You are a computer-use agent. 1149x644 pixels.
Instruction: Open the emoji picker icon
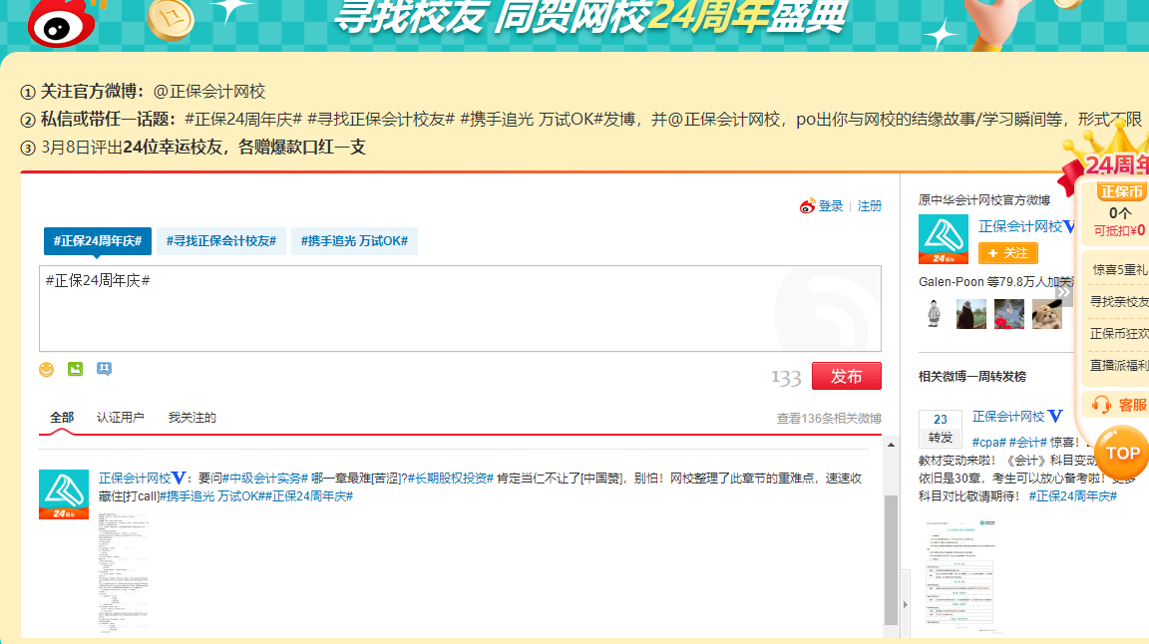tap(45, 369)
